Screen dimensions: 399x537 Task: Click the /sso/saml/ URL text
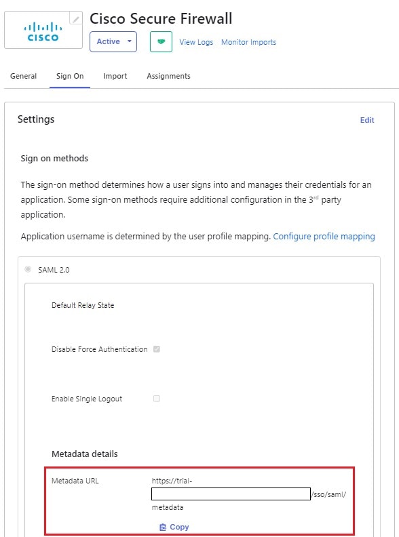(x=328, y=494)
